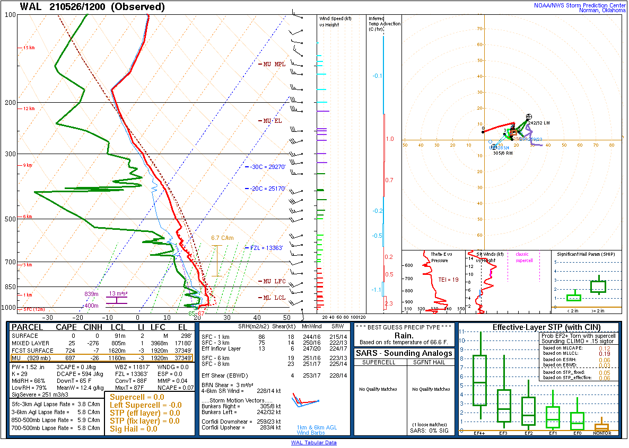Select the orange NONTOR box plot

point(601,426)
